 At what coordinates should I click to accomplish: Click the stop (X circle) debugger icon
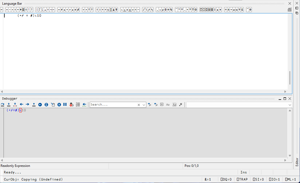(x=59, y=104)
